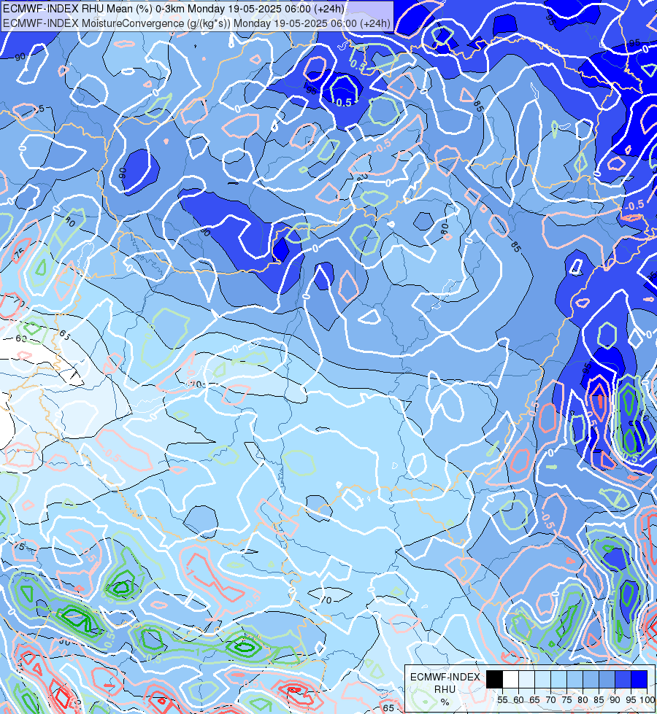The image size is (657, 714).
Task: Select the legend swatch for 60-65% humidity
Action: click(x=526, y=679)
